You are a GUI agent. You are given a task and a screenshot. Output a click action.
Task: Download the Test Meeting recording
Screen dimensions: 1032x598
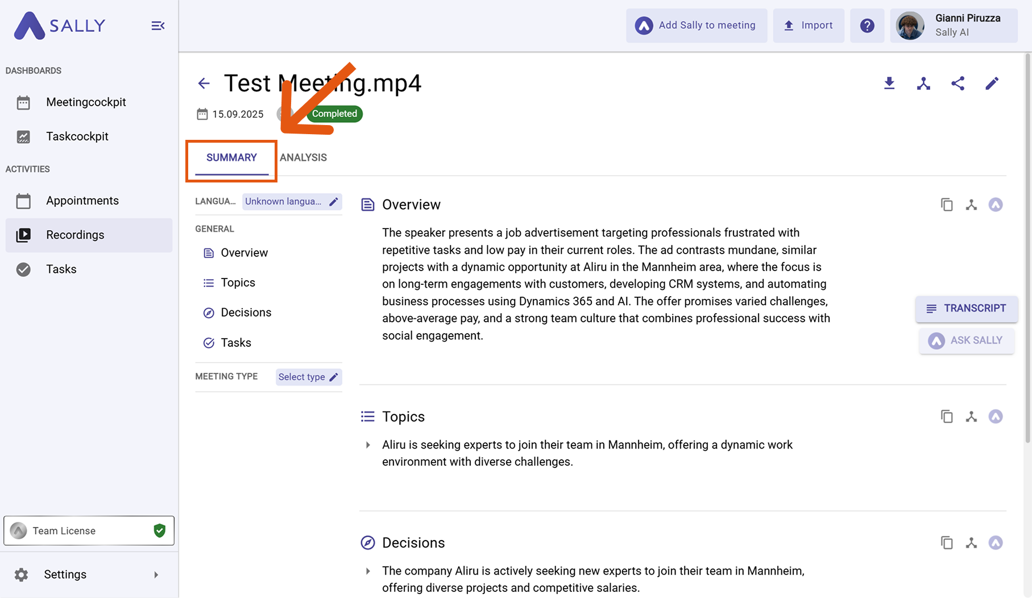889,84
